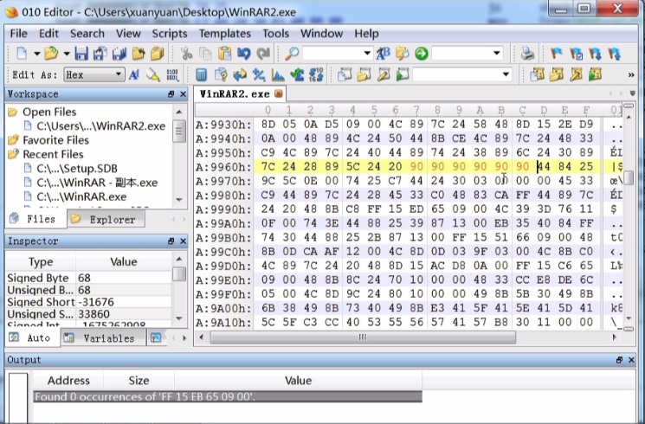Float the Inspector panel
Image resolution: width=645 pixels, height=424 pixels.
[x=171, y=241]
